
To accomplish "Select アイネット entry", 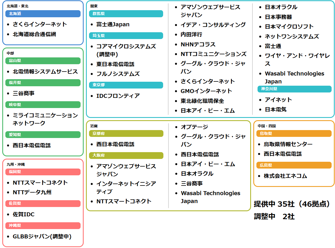I will point(278,100).
